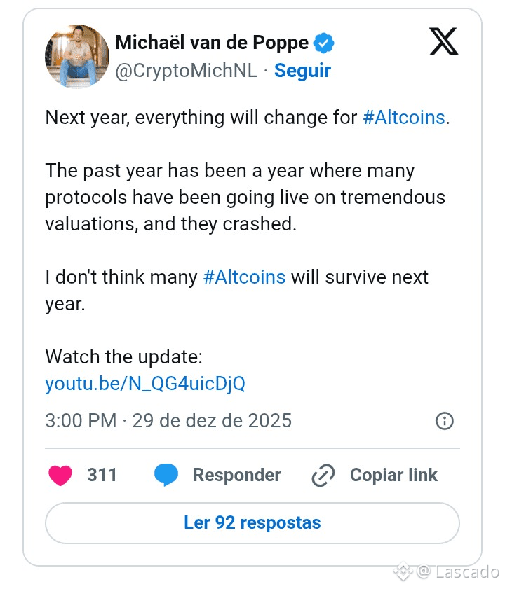This screenshot has height=589, width=505.
Task: Click the X logo icon
Action: (443, 42)
